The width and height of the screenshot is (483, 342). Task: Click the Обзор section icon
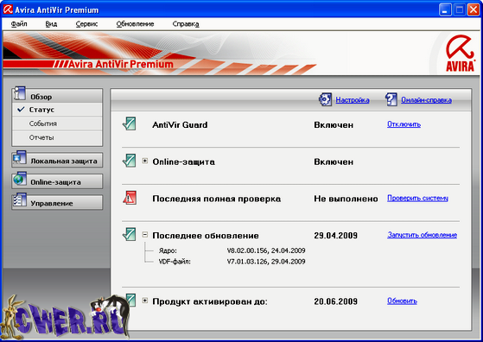tap(19, 93)
